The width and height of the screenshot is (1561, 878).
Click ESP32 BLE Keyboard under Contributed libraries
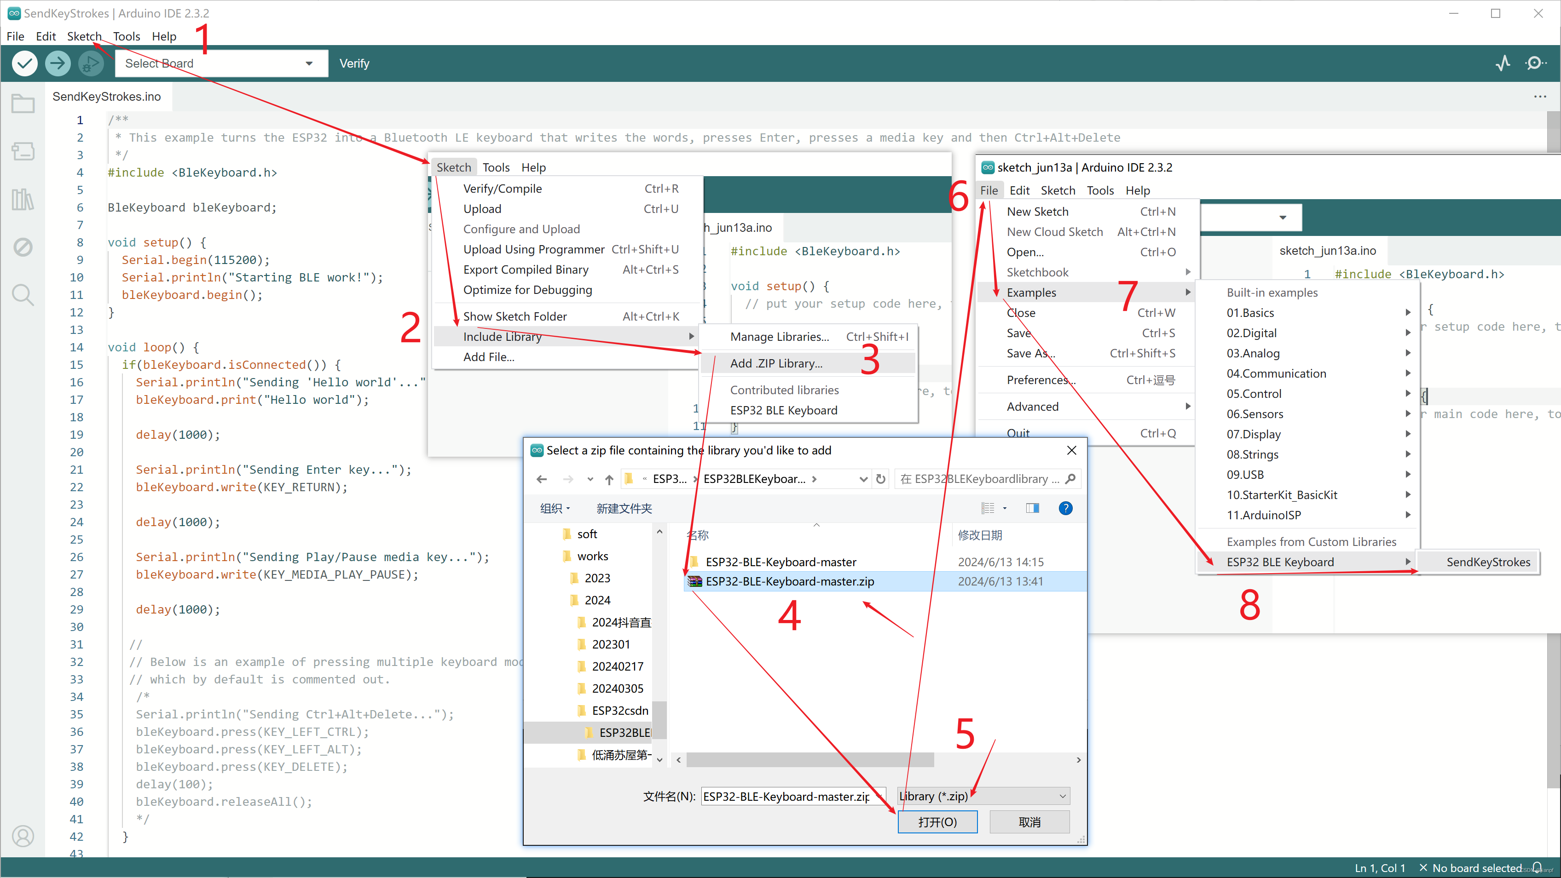[x=808, y=410]
